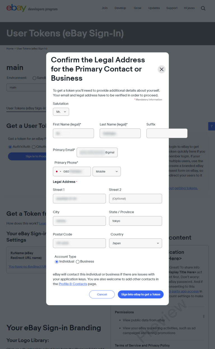Screen dimensions: 215x349
Task: Click the blue help question mark tab
Action: tap(212, 126)
